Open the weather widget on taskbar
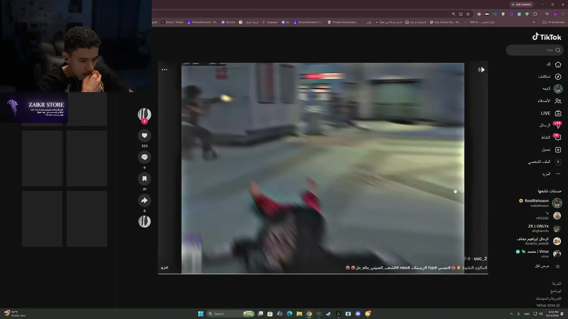Screen dimensions: 568x319 (x=15, y=314)
